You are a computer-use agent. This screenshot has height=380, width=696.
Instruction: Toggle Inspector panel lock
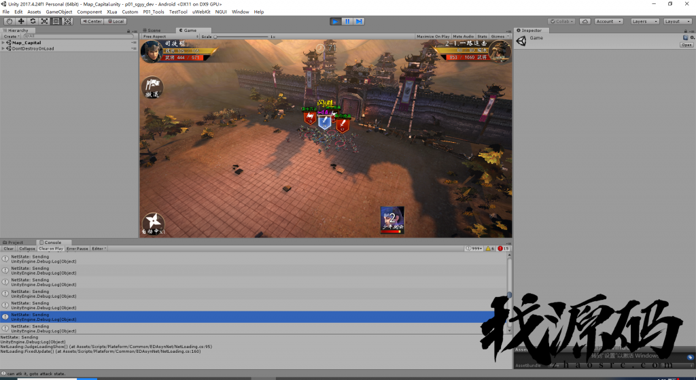click(x=685, y=31)
